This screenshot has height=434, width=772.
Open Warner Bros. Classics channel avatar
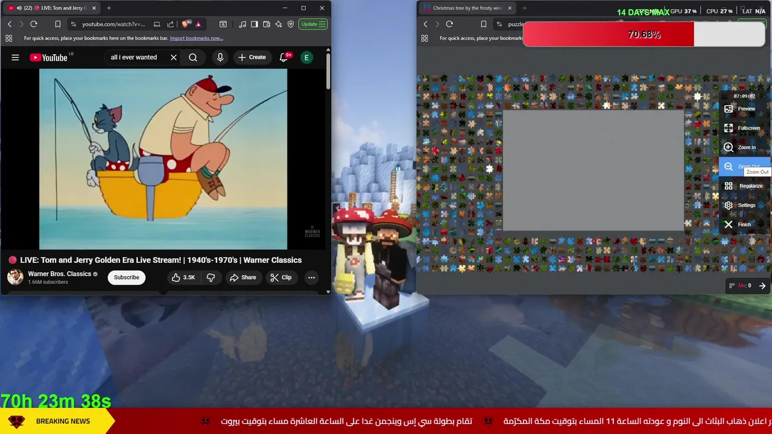[15, 277]
